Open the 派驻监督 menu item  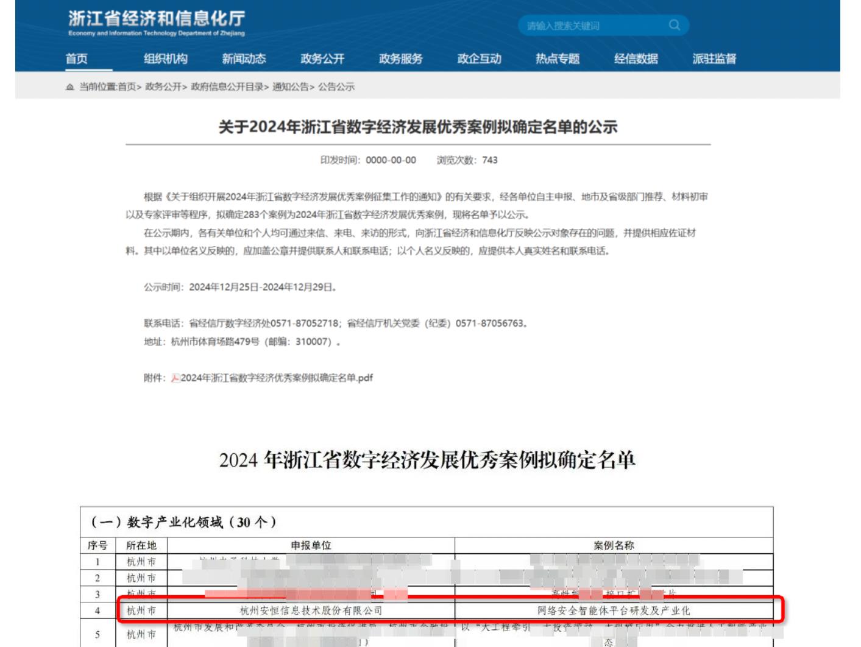(714, 59)
